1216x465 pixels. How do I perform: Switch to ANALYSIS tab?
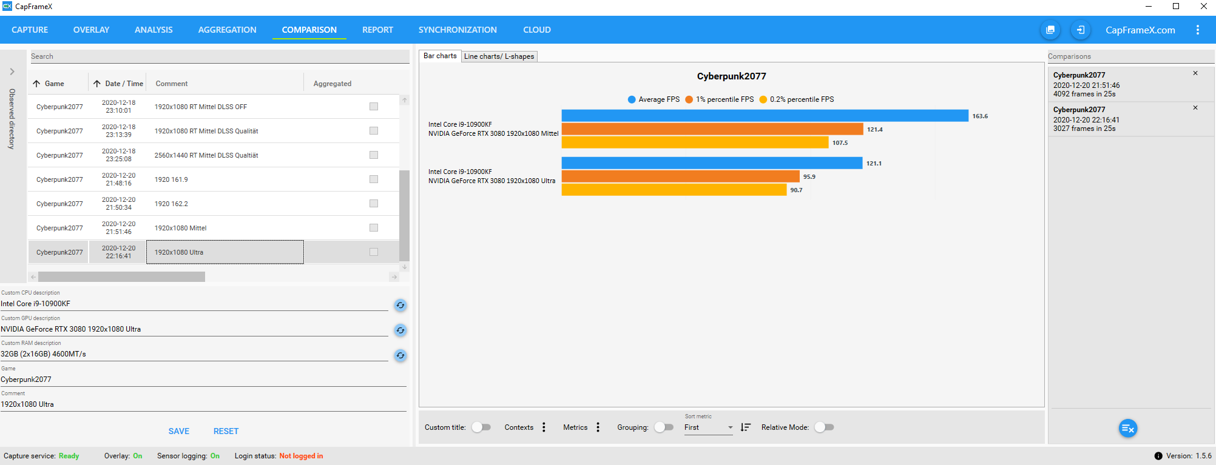point(154,30)
